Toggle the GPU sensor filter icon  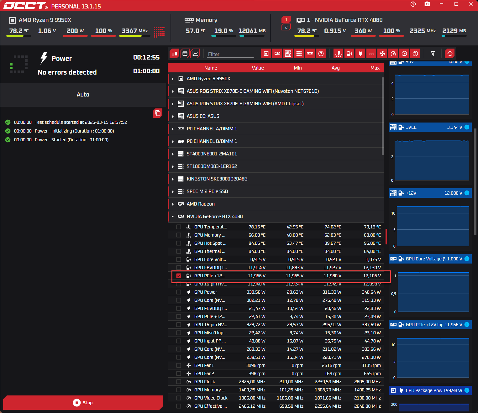277,54
